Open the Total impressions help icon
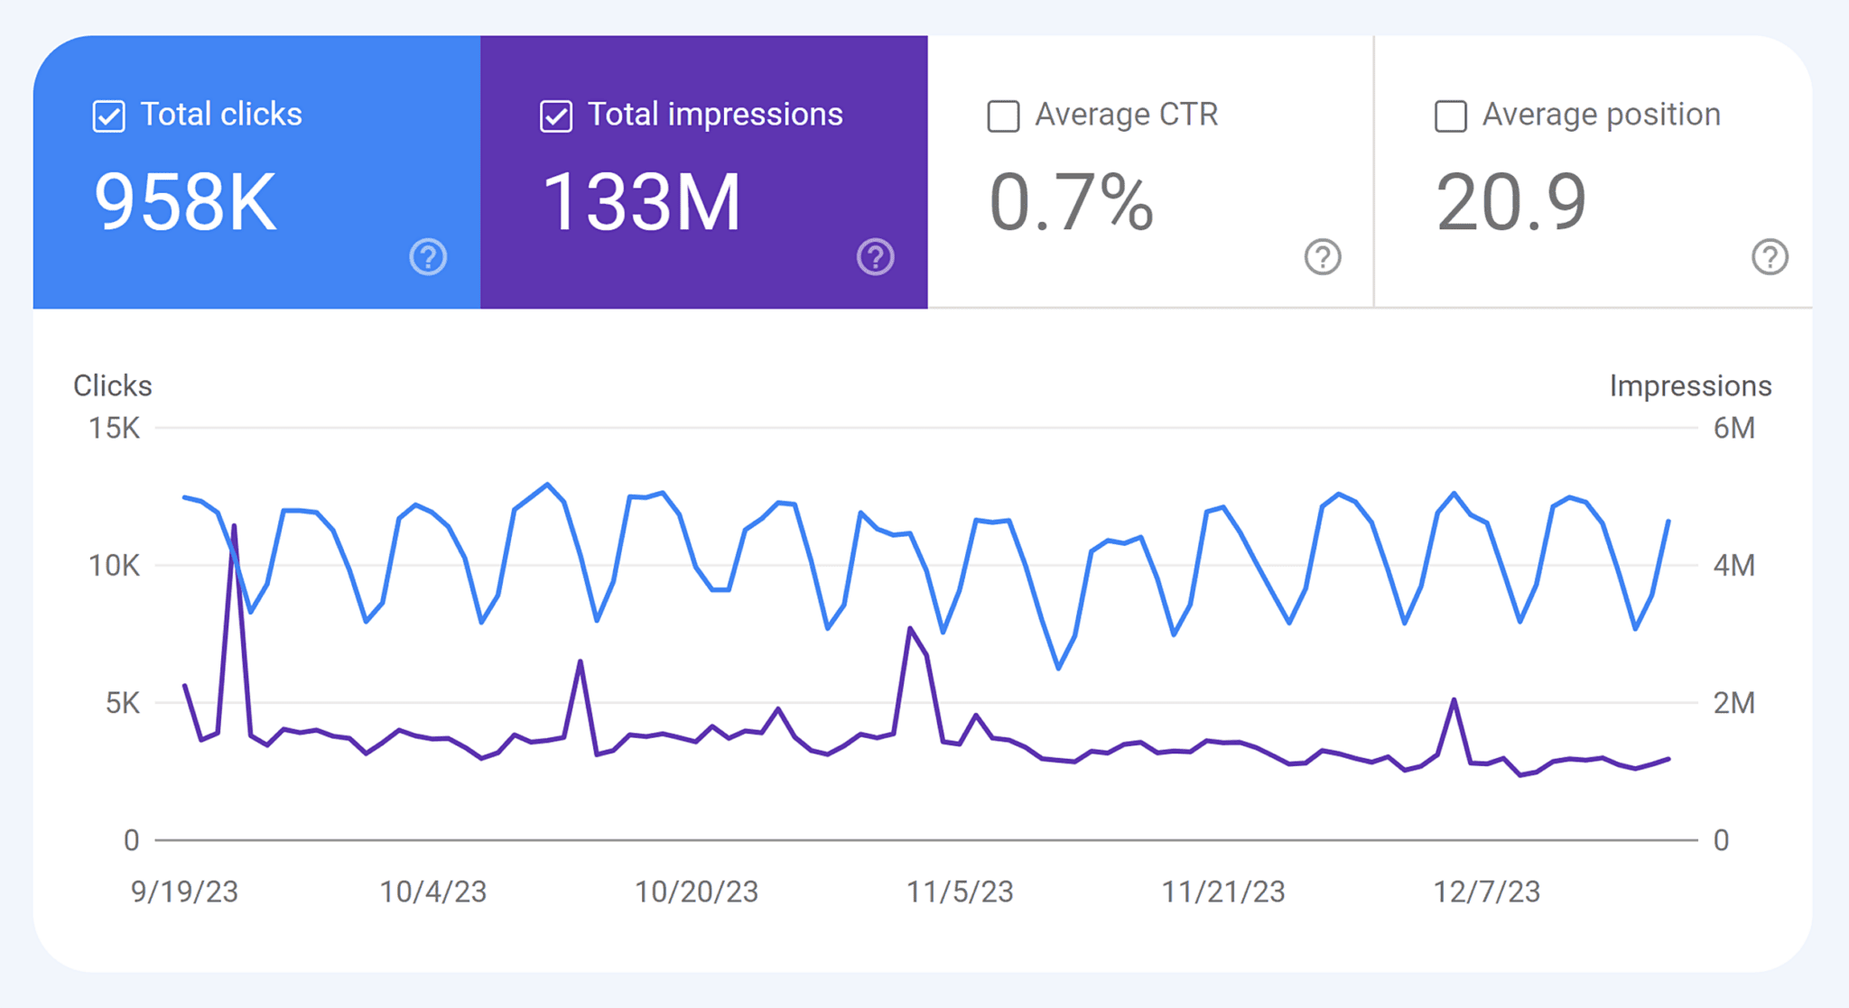1849x1008 pixels. 874,257
